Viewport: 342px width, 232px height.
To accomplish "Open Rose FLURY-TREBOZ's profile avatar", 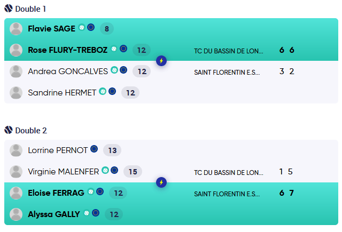I will [x=16, y=50].
